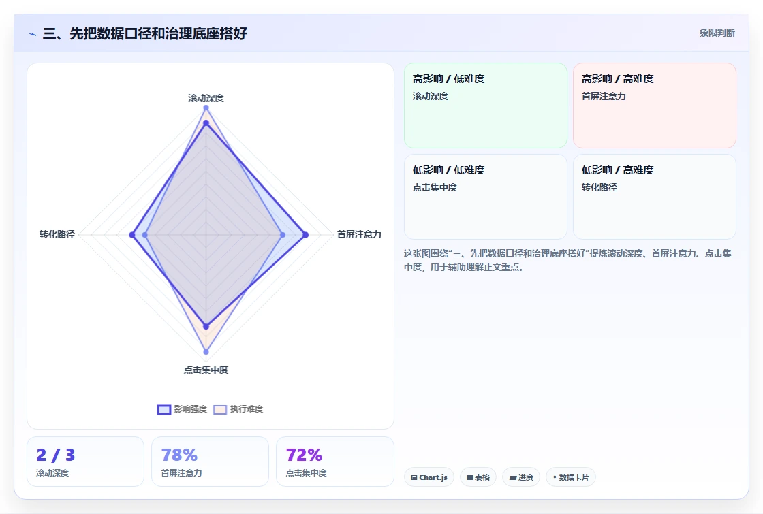Click the description paragraph starting 这张图围绕
The height and width of the screenshot is (514, 763).
tap(567, 260)
